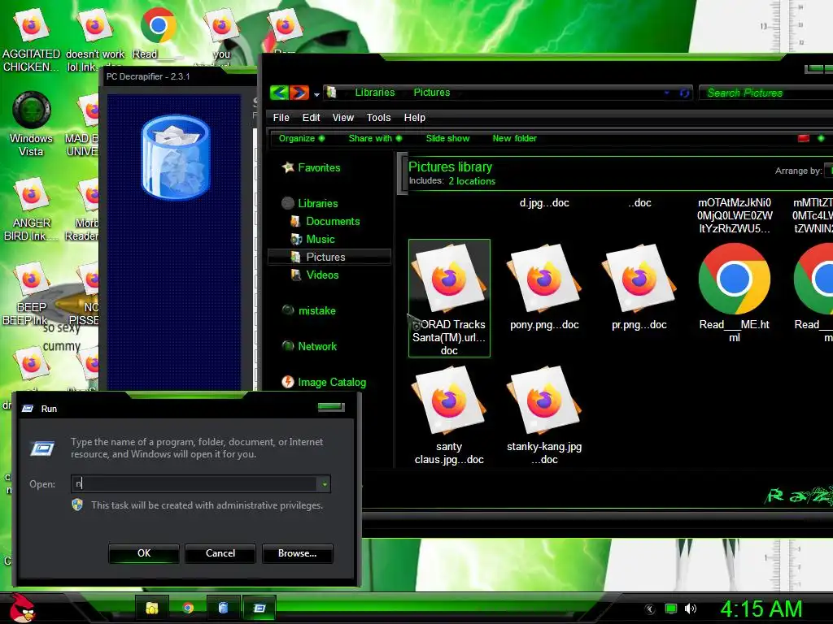
Task: Expand the Organize dropdown
Action: (301, 138)
